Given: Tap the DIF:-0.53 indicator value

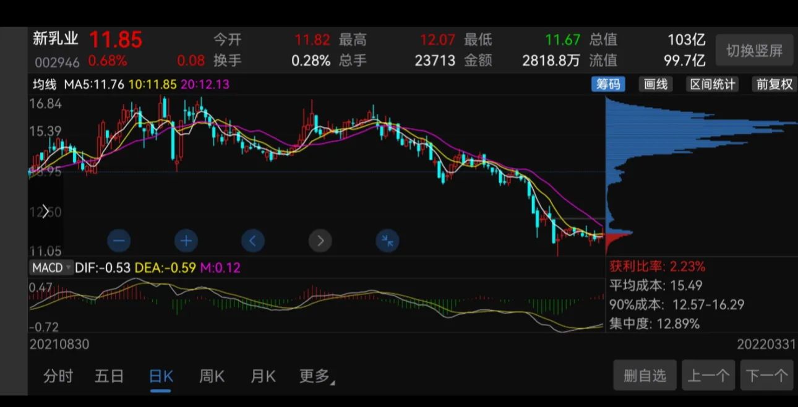Looking at the screenshot, I should (103, 268).
